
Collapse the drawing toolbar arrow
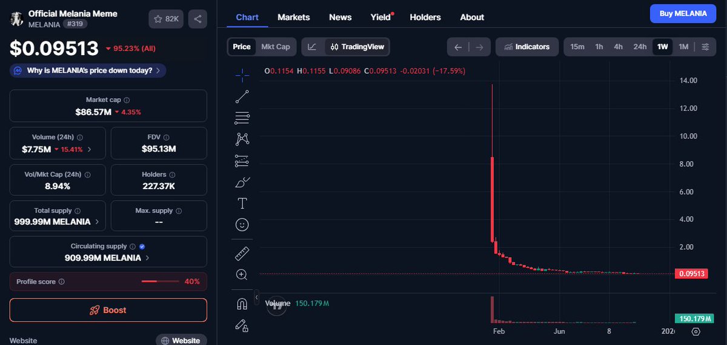[x=256, y=298]
